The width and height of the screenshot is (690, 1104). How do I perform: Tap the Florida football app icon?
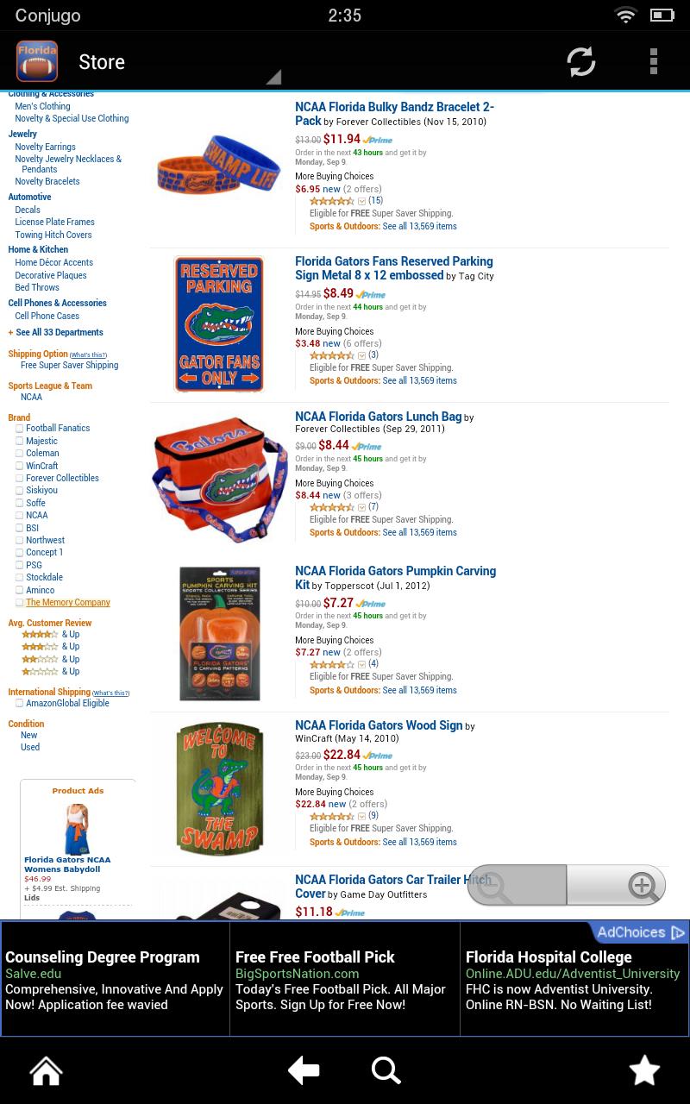tap(37, 61)
